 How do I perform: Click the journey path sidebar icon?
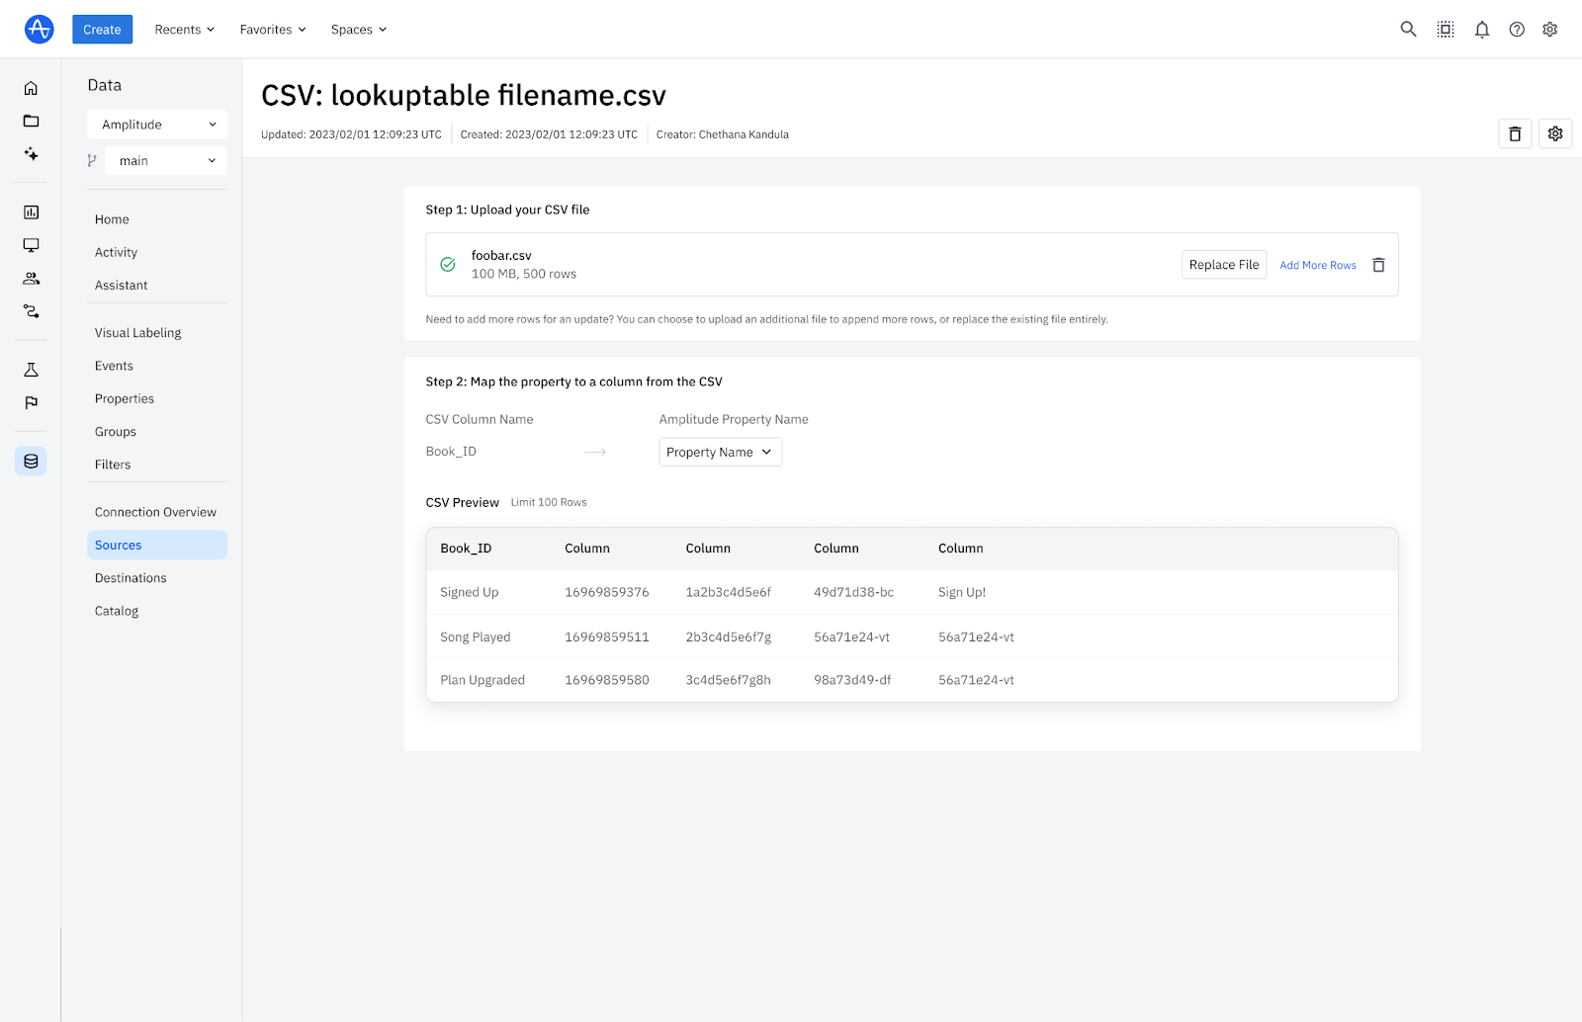tap(31, 310)
